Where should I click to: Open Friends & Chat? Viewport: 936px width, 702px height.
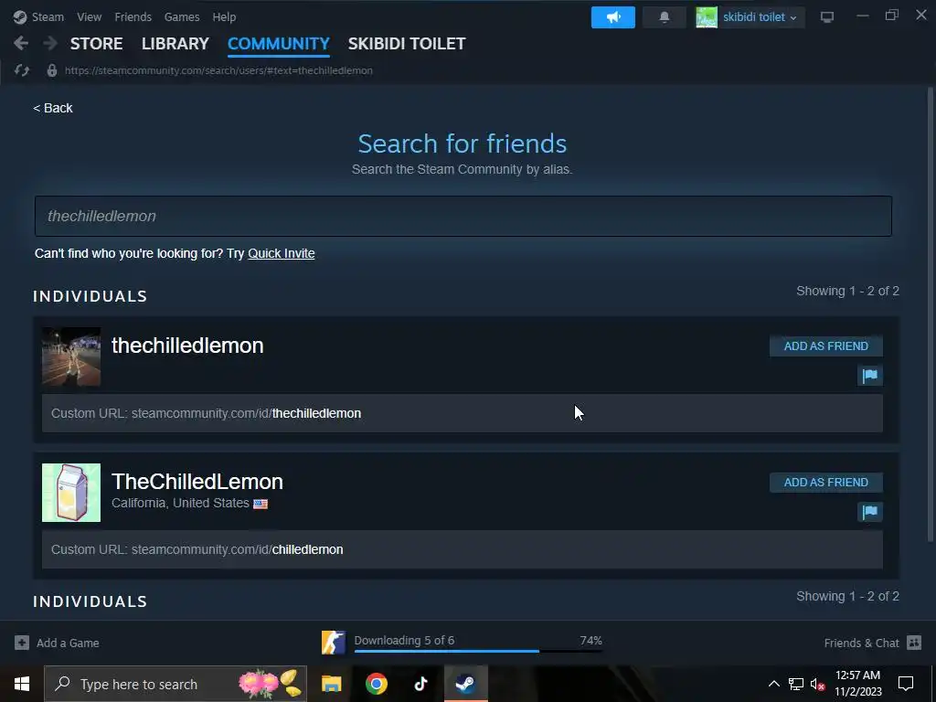pos(861,643)
